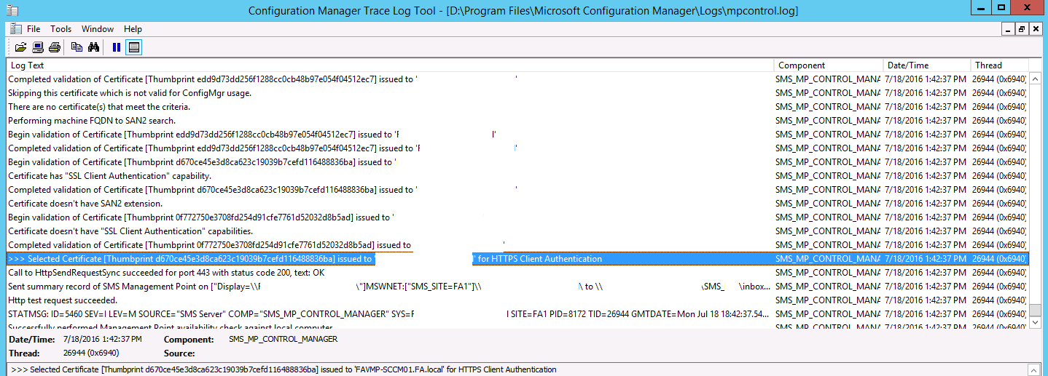This screenshot has height=376, width=1048.
Task: Select row 'Sent summary record of SMS Management Point'
Action: point(517,287)
